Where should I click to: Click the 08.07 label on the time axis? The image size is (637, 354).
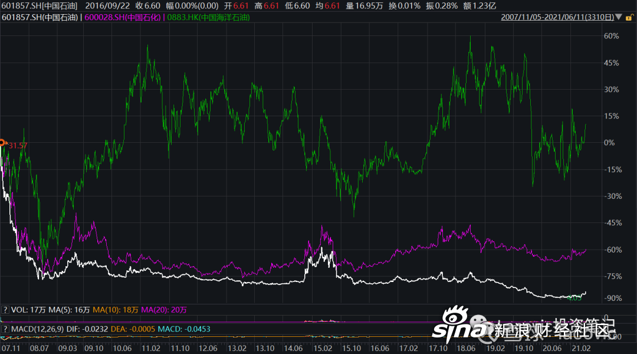(x=40, y=348)
